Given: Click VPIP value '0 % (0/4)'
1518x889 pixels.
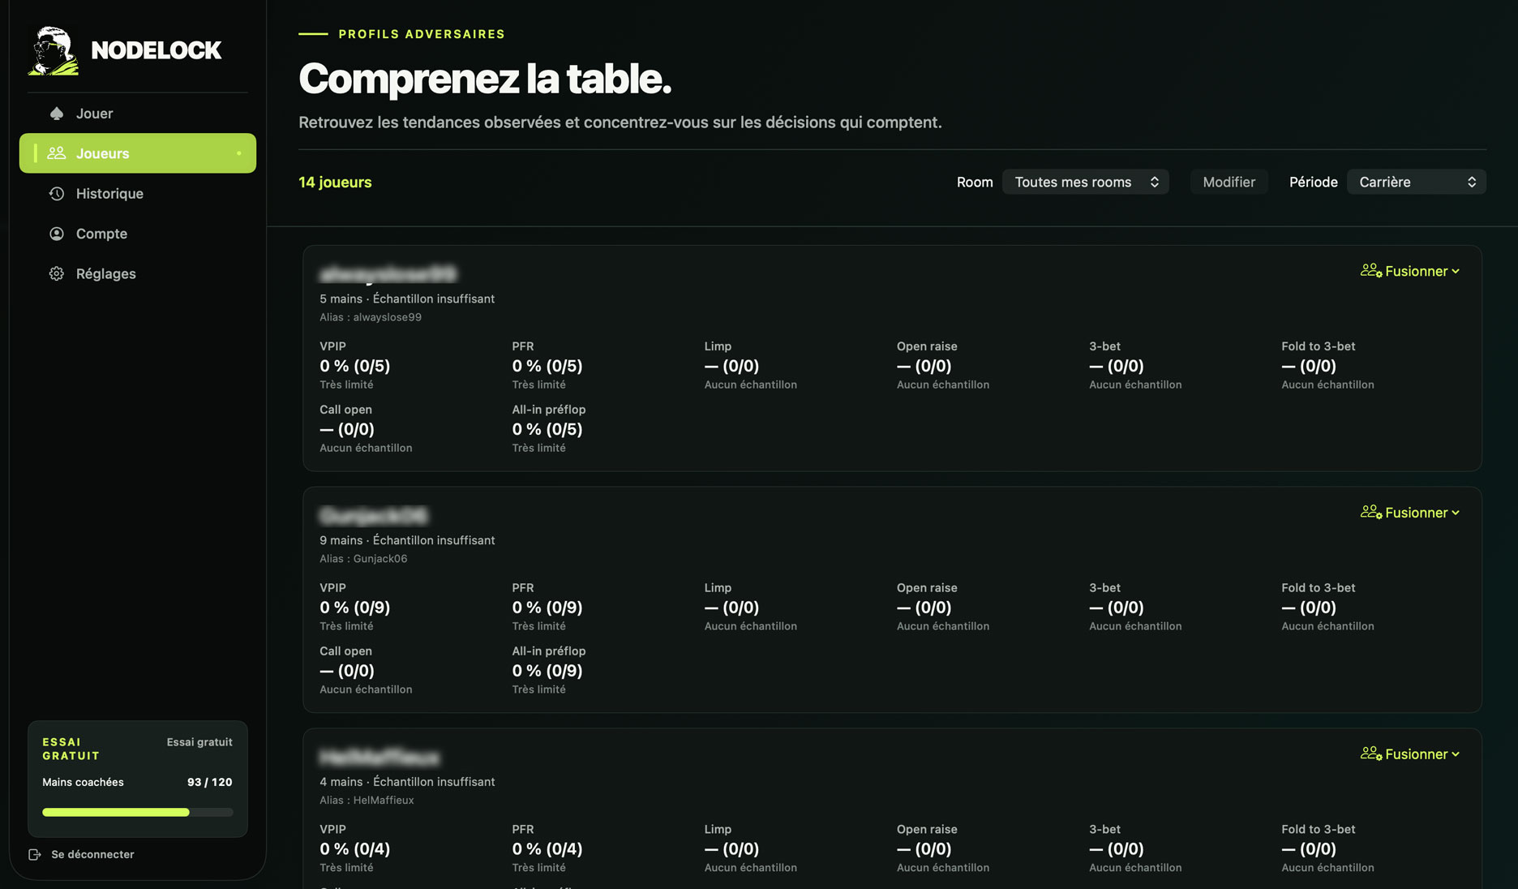Looking at the screenshot, I should pos(355,849).
